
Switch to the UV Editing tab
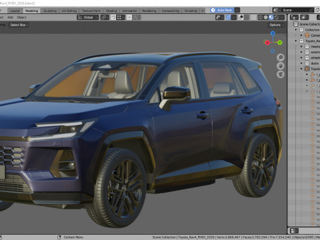point(69,11)
